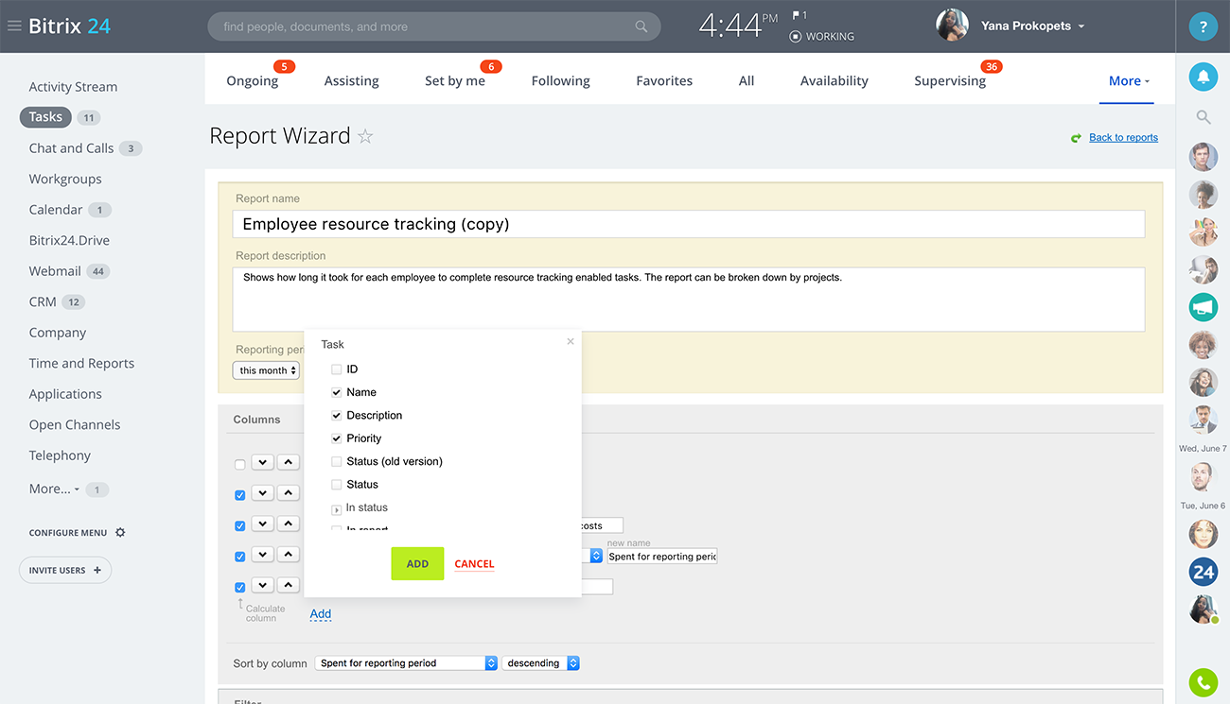Star the Report Wizard as favorite

click(365, 137)
